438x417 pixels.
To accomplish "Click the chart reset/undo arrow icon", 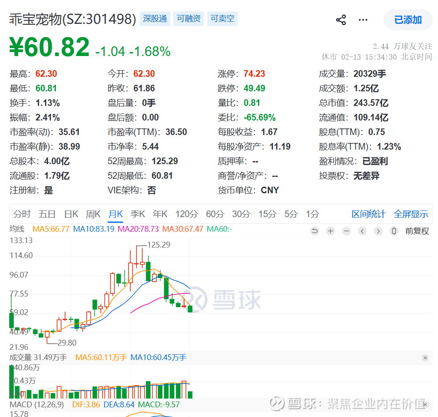I will click(x=314, y=231).
